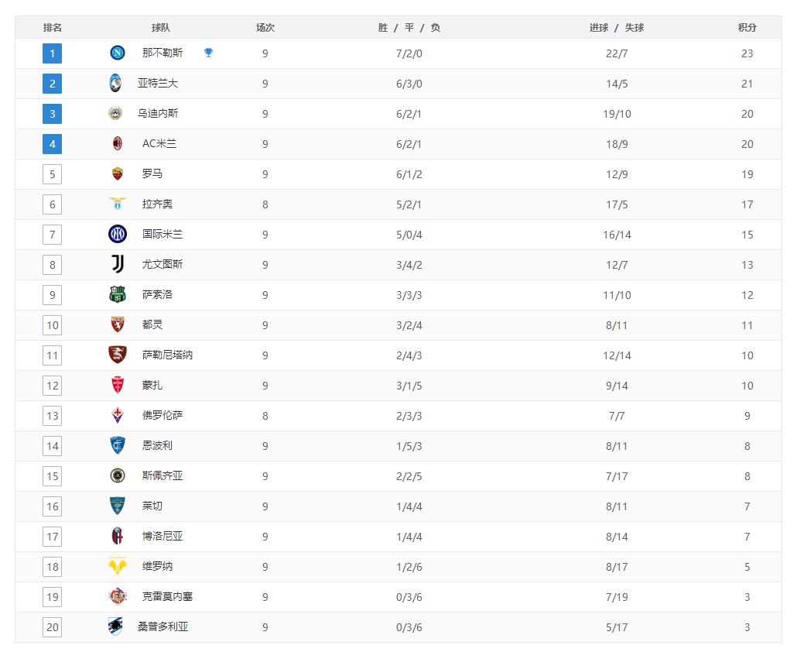Click the Juventus logo icon
The width and height of the screenshot is (804, 659).
click(x=118, y=264)
